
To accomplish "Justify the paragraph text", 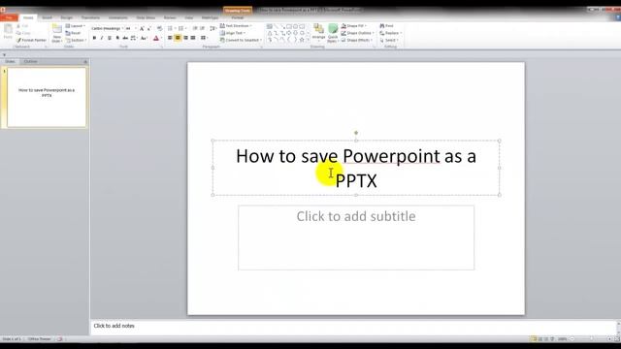I will [193, 38].
